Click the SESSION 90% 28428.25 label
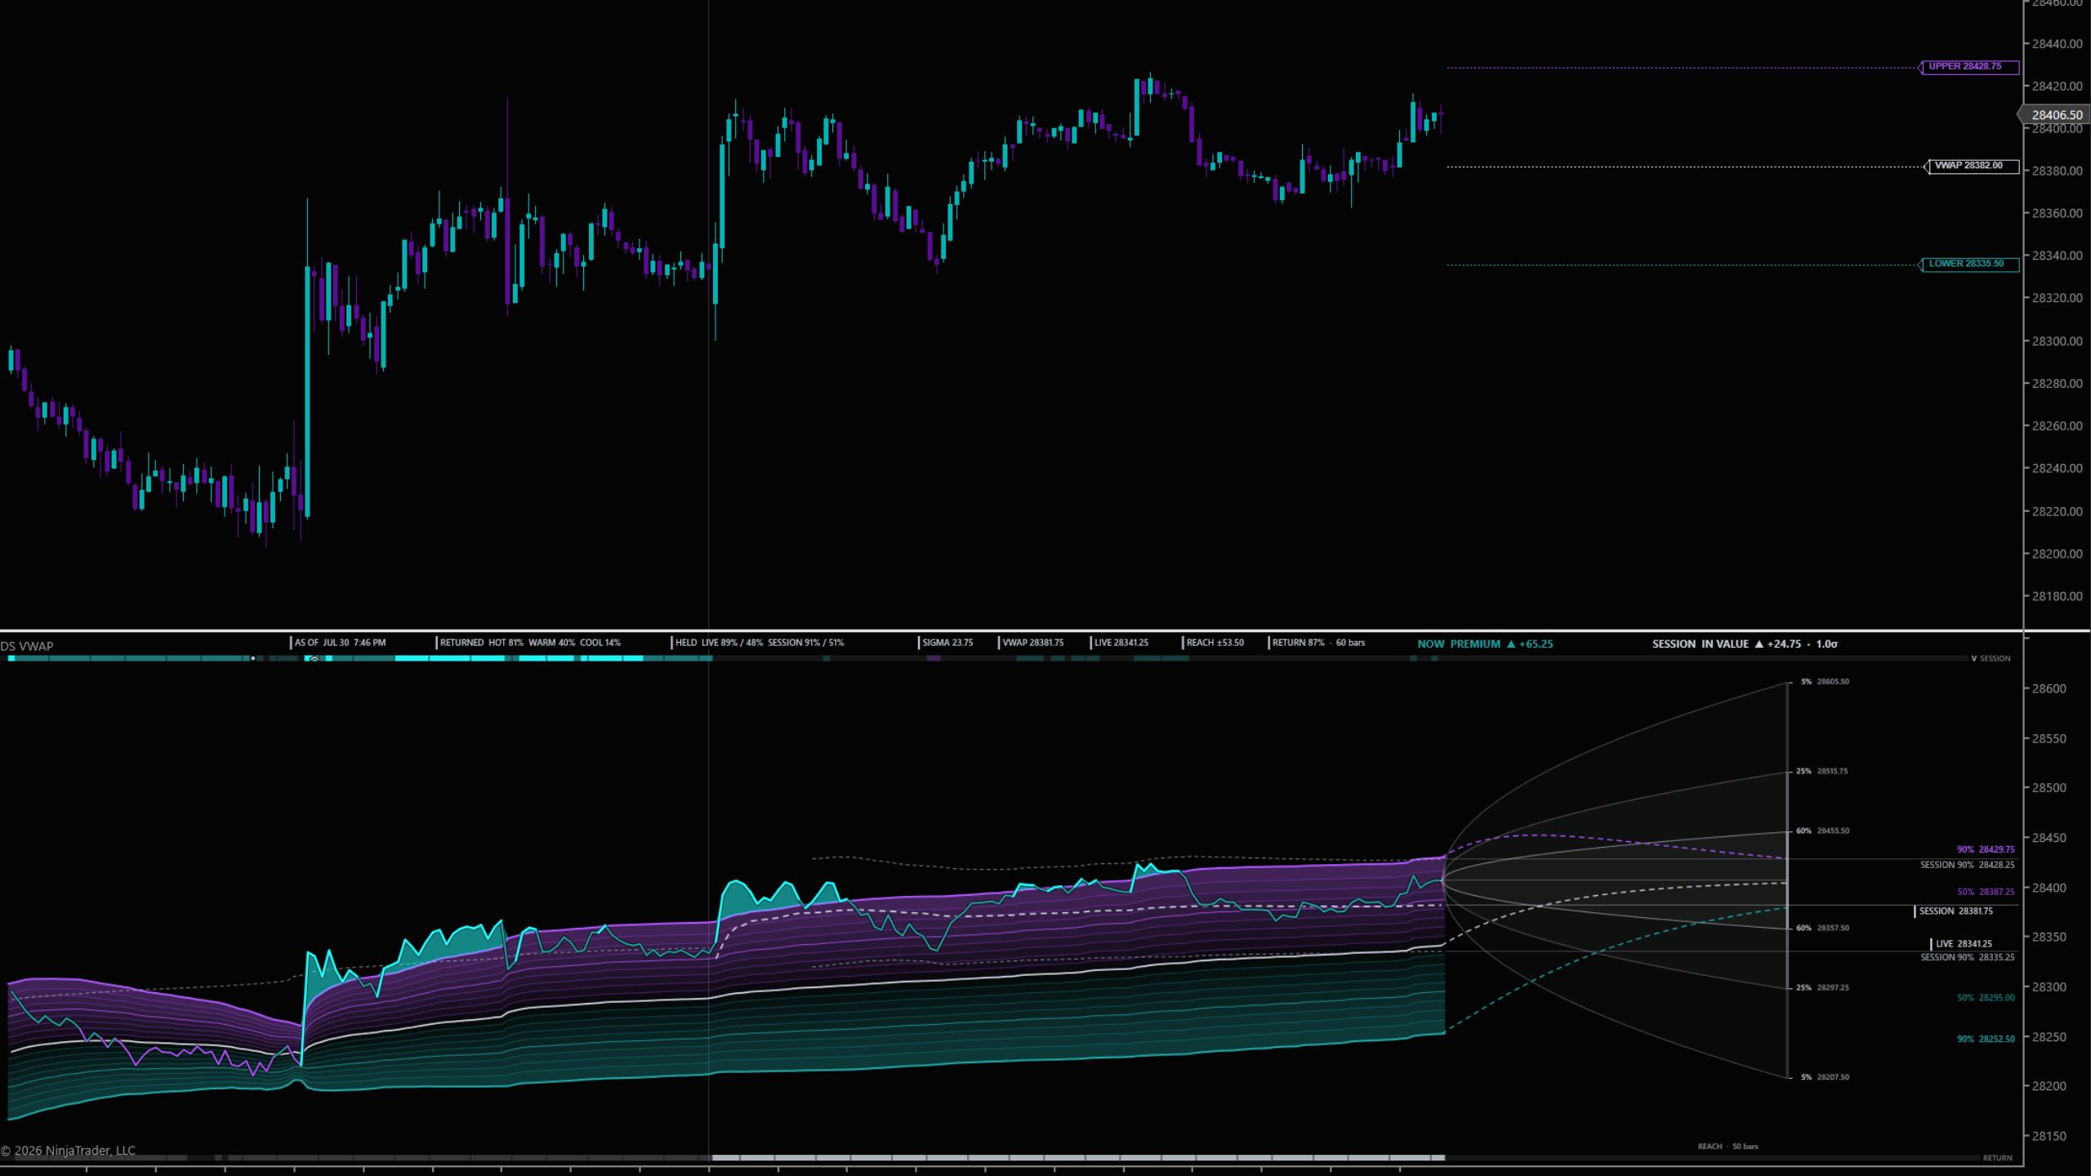2091x1176 pixels. [1967, 865]
